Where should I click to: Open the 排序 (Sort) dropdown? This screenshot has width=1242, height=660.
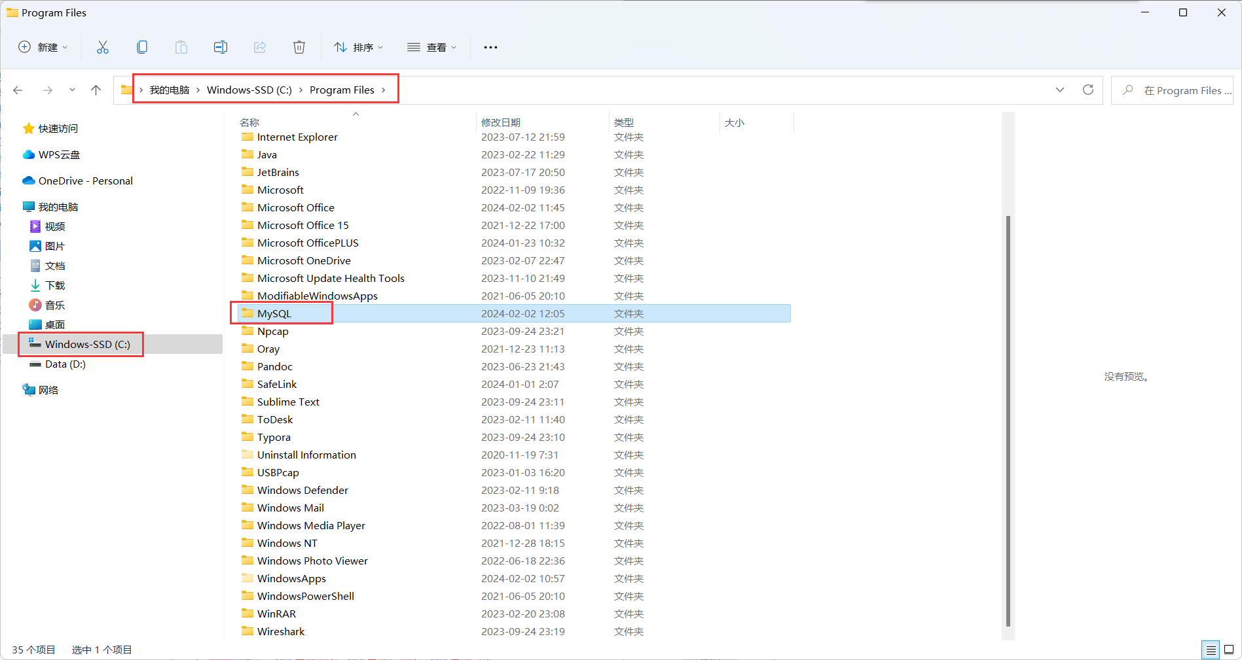click(x=359, y=47)
